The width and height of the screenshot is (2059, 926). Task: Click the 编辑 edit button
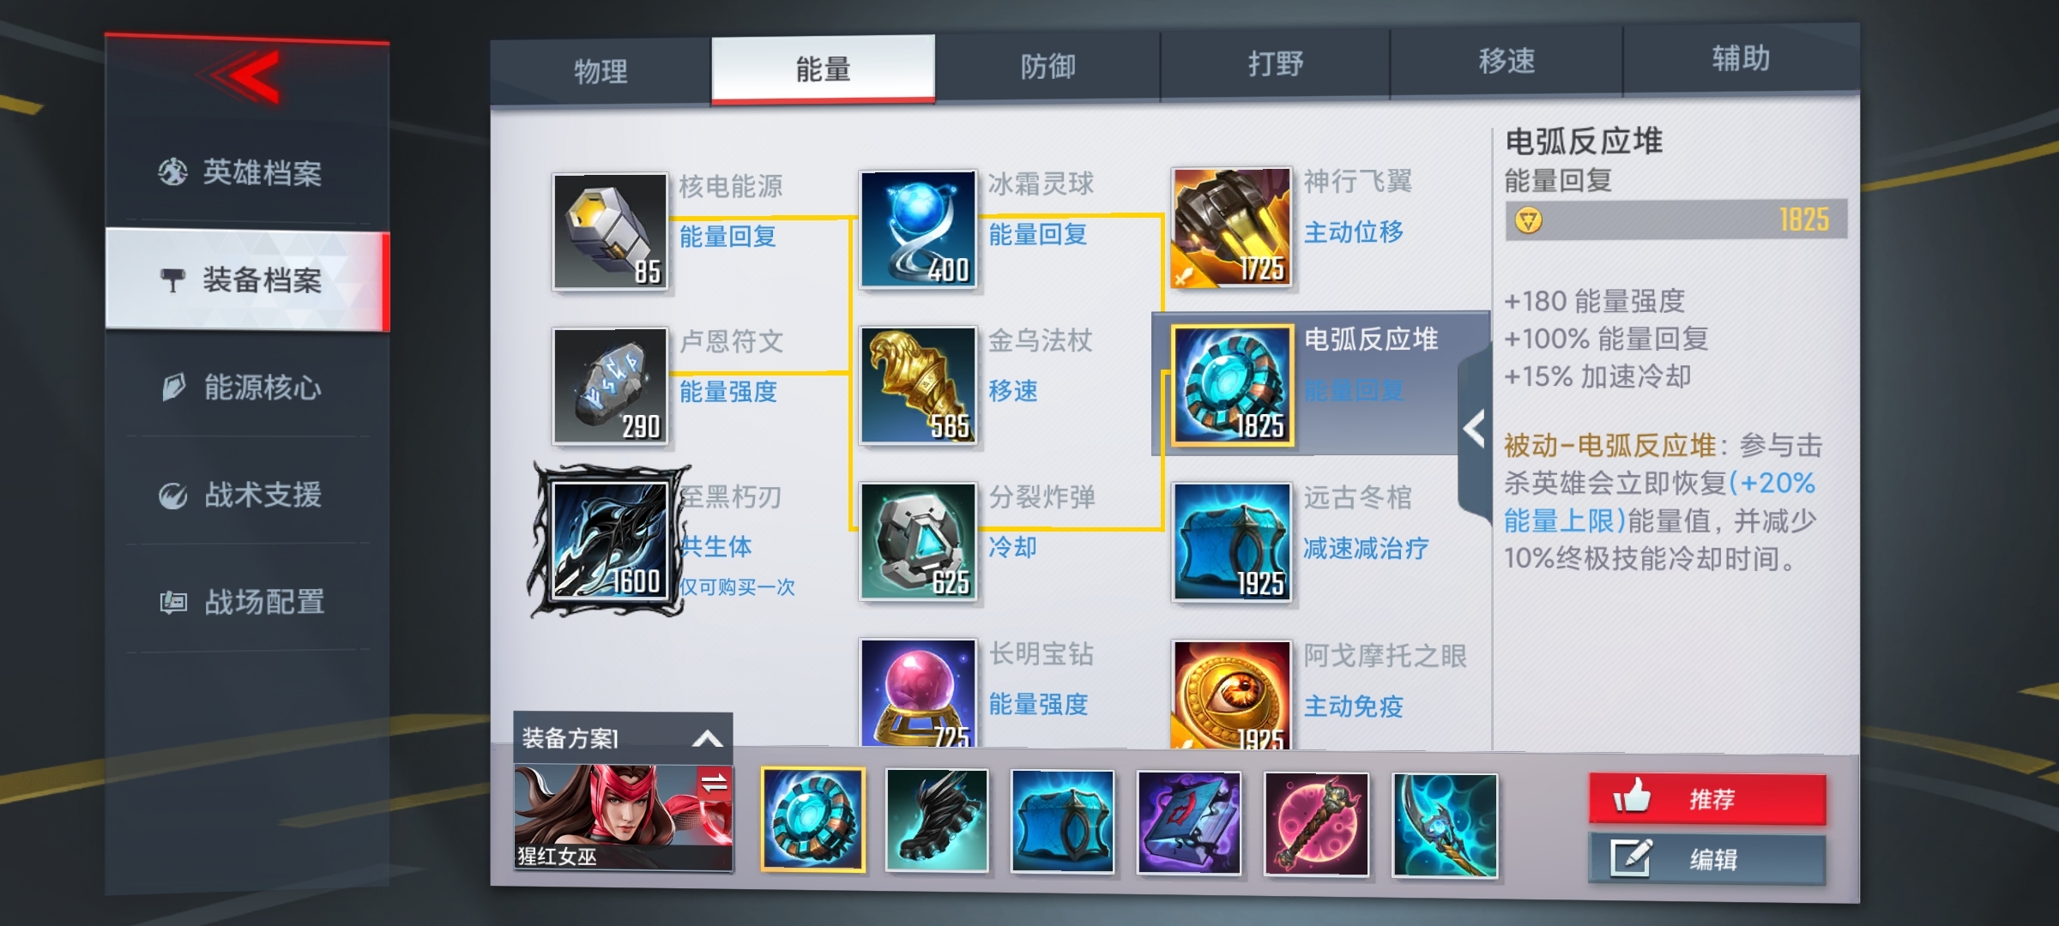click(1707, 858)
